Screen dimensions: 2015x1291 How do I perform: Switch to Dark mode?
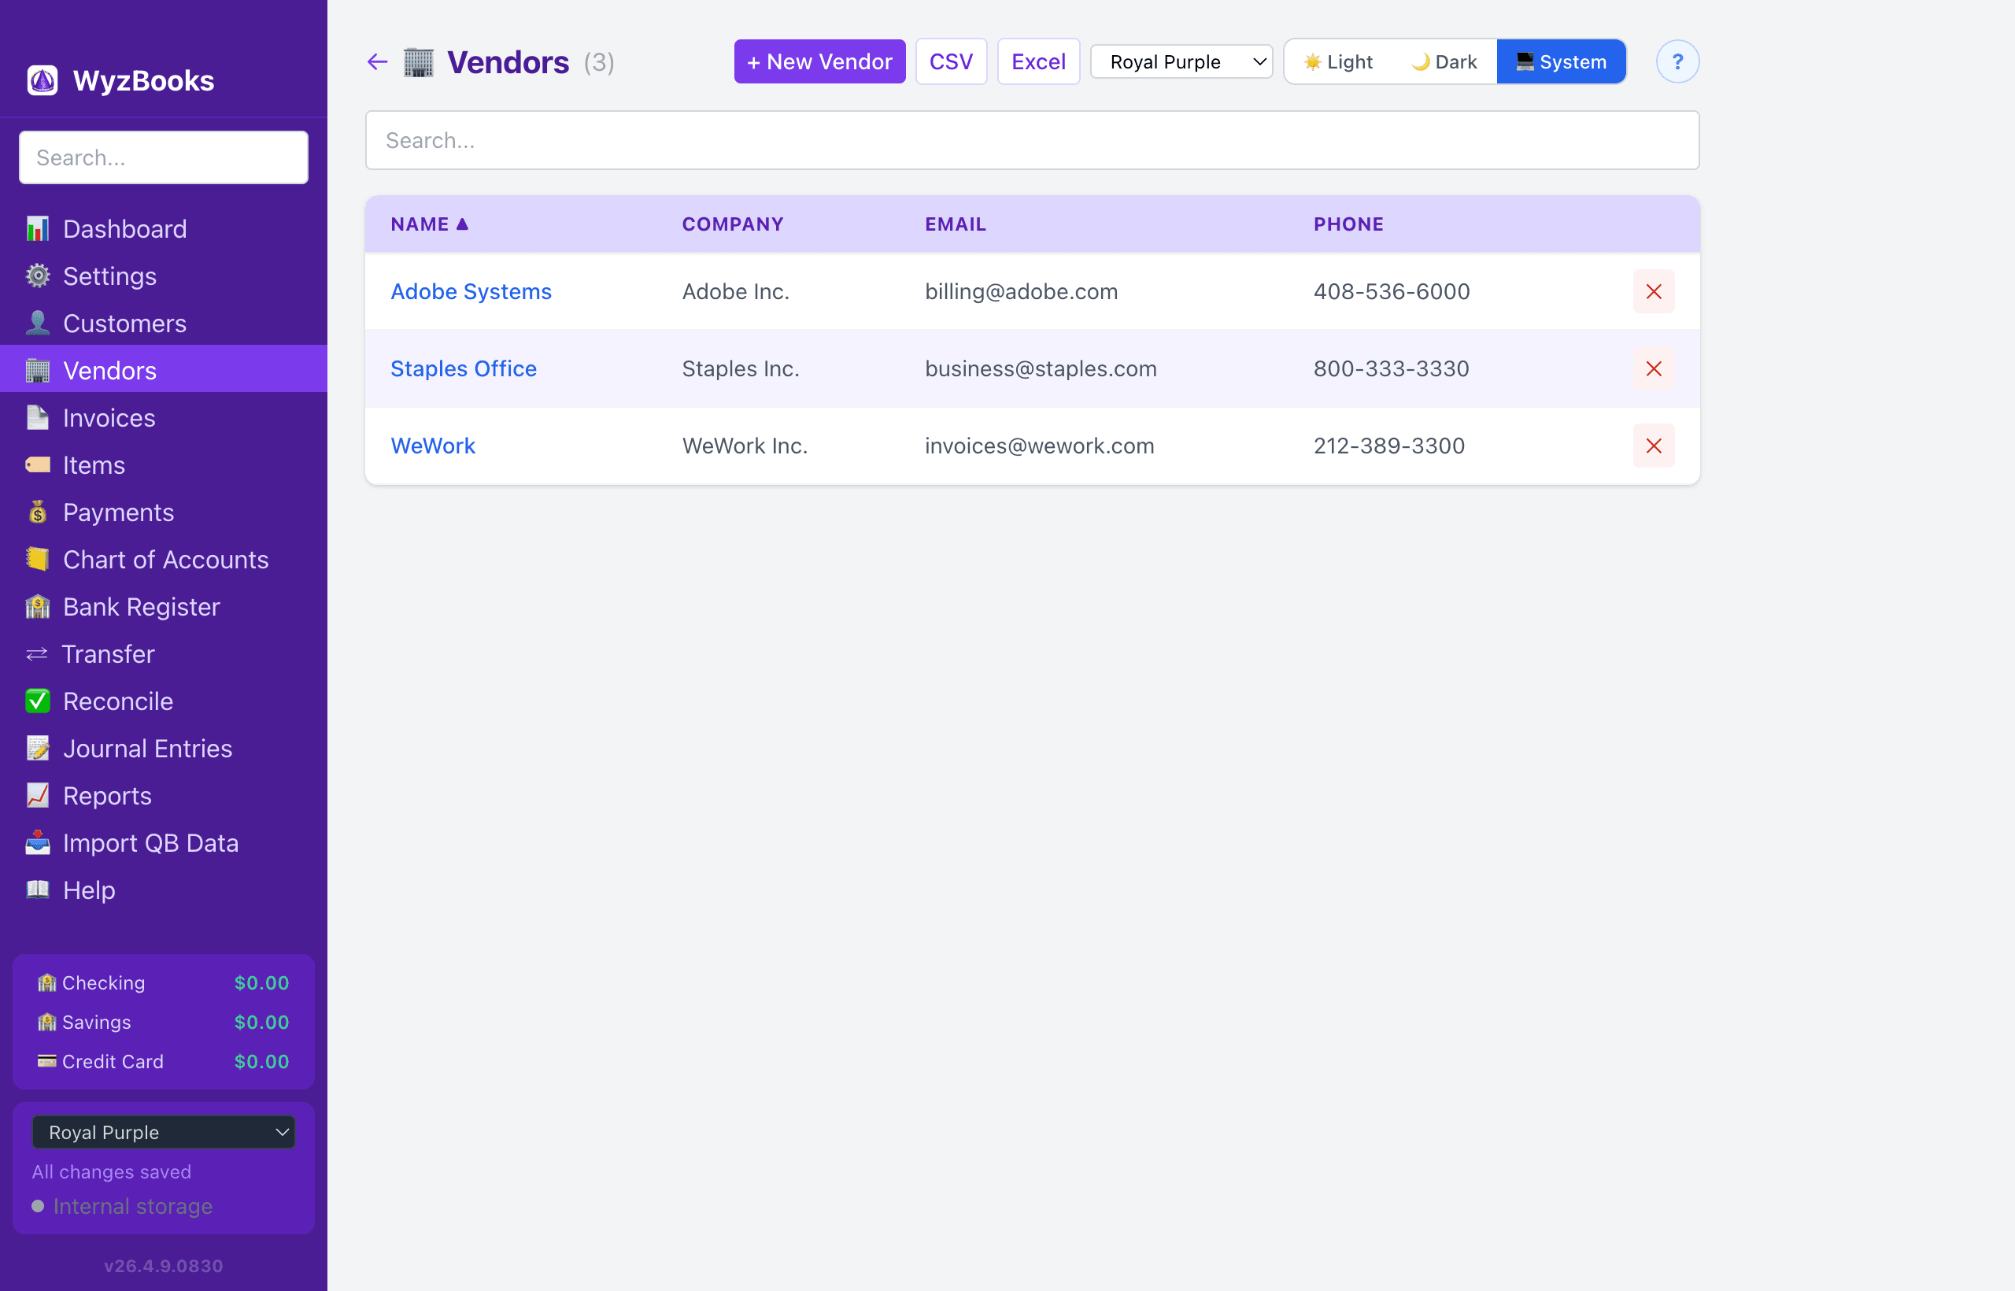[1444, 62]
